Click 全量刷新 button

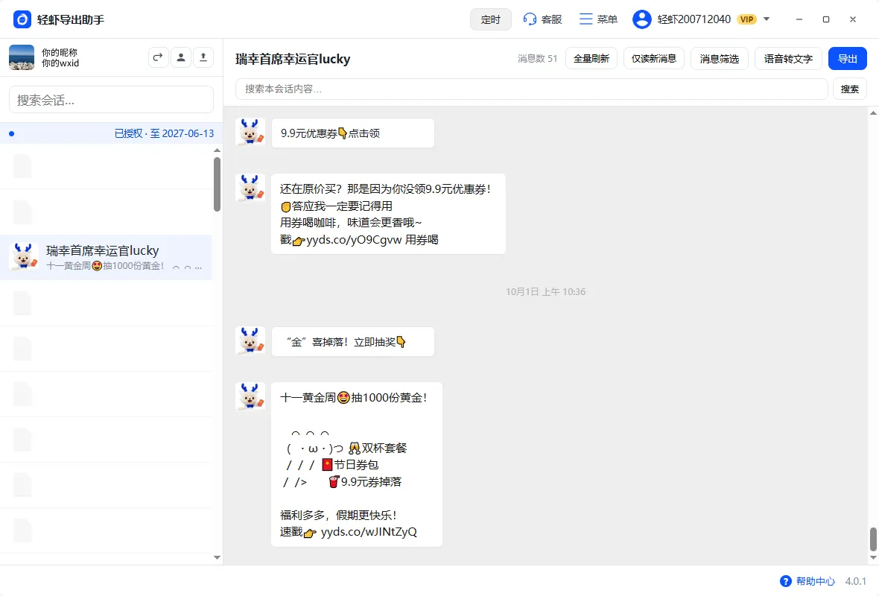[x=591, y=58]
